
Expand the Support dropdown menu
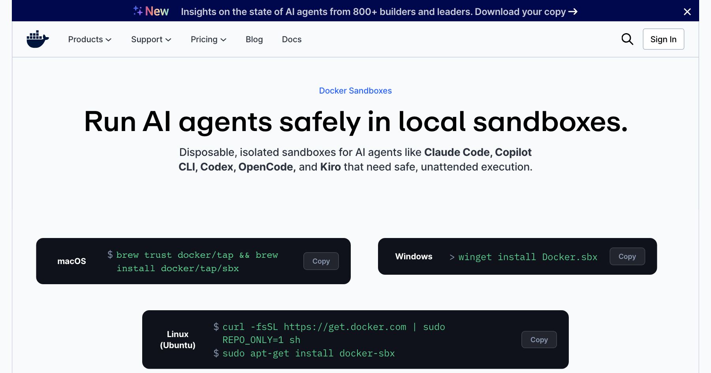151,39
